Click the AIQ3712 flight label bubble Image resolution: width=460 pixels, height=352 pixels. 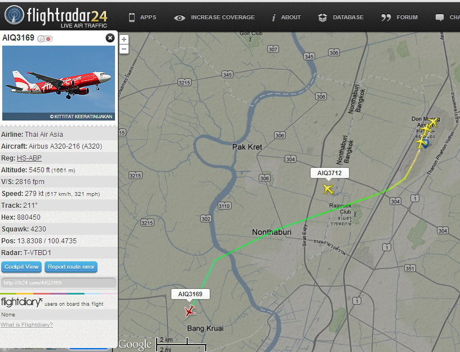[x=330, y=173]
